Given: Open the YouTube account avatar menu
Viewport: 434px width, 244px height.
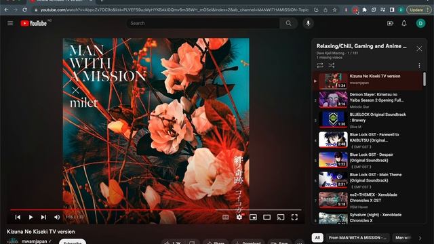Looking at the screenshot, I should coord(420,23).
